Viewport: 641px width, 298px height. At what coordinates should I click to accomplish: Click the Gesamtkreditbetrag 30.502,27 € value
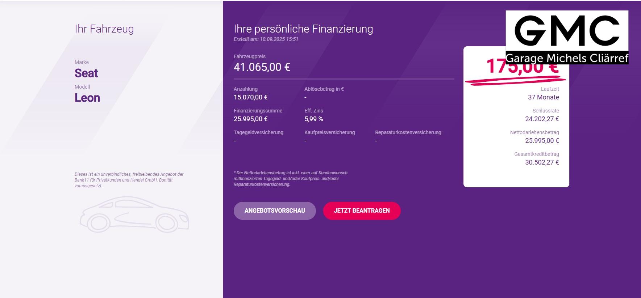click(542, 162)
